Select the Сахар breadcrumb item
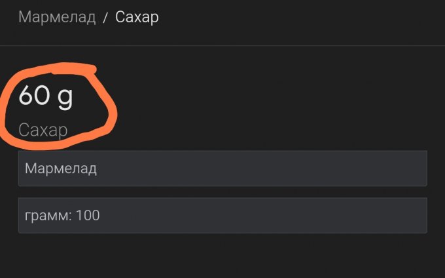This screenshot has width=445, height=278. [137, 17]
